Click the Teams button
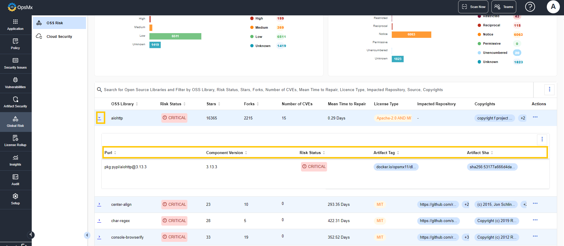This screenshot has width=564, height=246. (x=504, y=7)
